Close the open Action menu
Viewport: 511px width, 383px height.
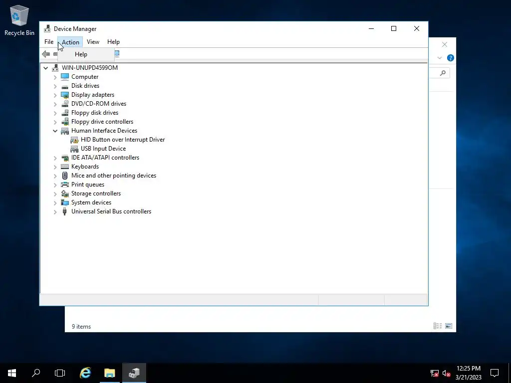click(70, 42)
